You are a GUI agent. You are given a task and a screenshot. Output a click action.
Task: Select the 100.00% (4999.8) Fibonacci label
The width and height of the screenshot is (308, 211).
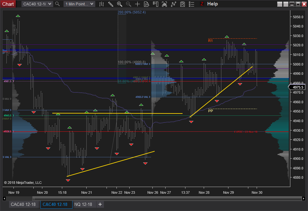(132, 62)
